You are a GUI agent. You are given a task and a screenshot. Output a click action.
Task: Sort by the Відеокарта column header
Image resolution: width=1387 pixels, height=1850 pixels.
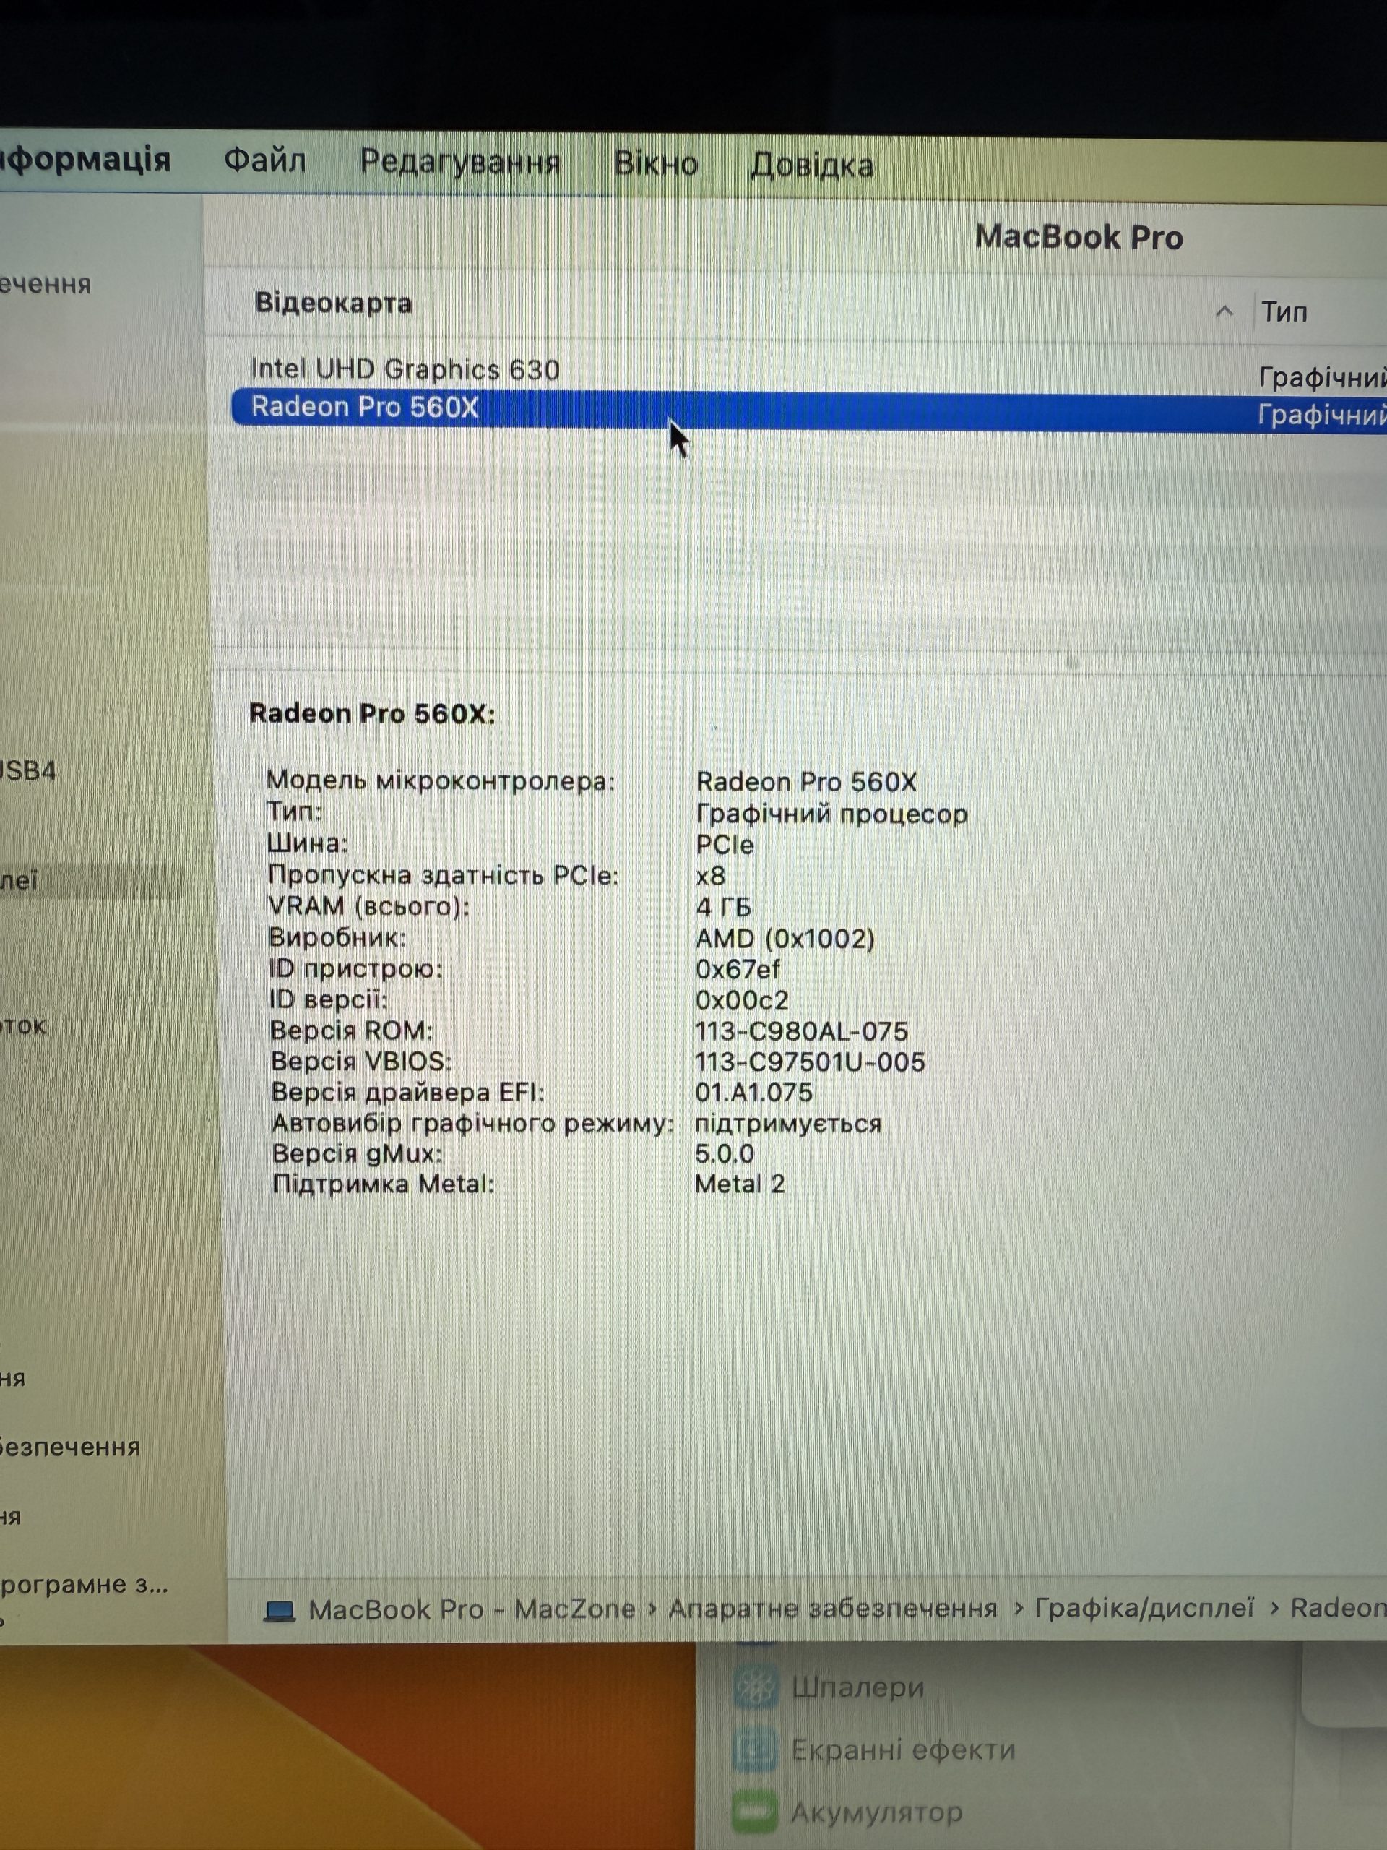[334, 303]
